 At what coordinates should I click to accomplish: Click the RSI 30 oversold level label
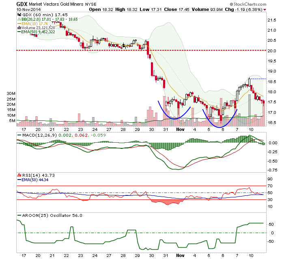coord(270,200)
